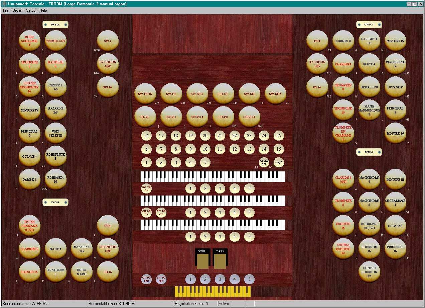The width and height of the screenshot is (425, 308).
Task: Toggle the Great Larigot 1 1/3 stop
Action: coord(369,41)
